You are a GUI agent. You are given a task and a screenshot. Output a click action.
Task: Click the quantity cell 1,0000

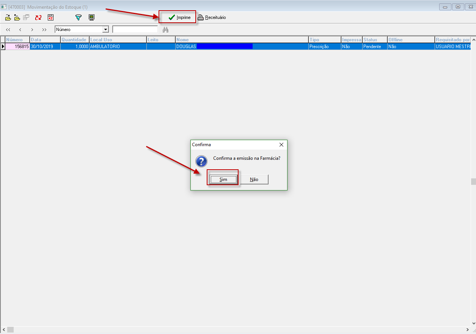[75, 47]
